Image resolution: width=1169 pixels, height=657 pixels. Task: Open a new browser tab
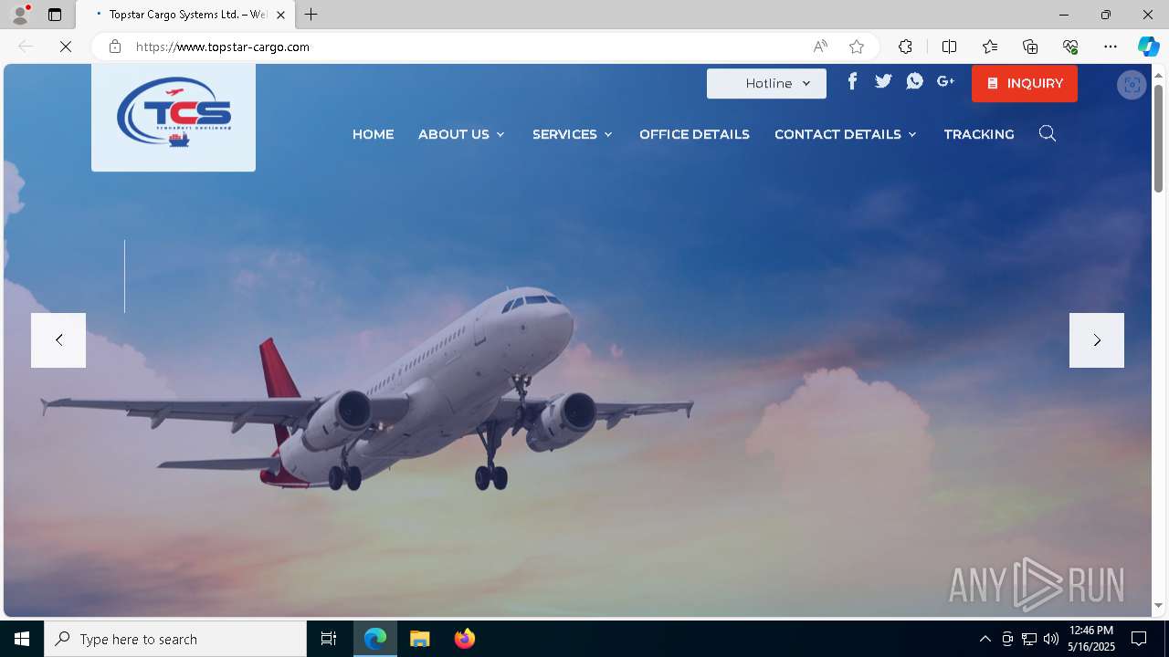click(x=311, y=15)
